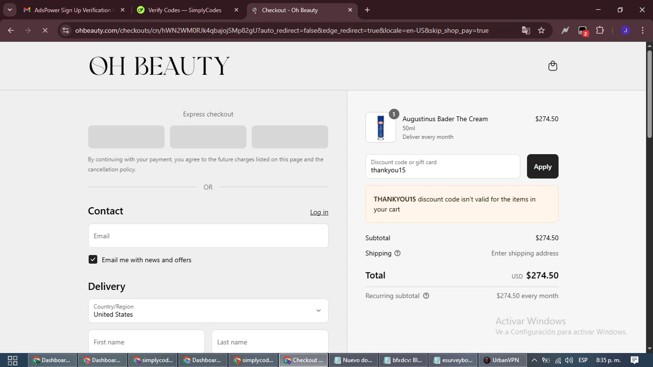
Task: Open the Extensions puzzle-piece icon
Action: point(600,30)
